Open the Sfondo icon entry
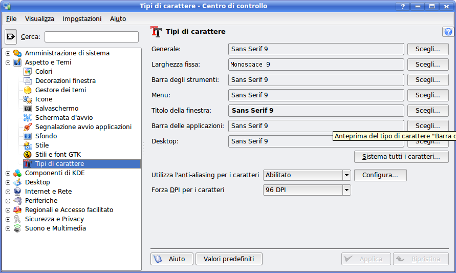The image size is (456, 273). pyautogui.click(x=28, y=136)
